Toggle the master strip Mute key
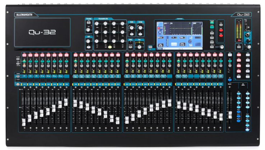The width and height of the screenshot is (265, 150). [230, 55]
